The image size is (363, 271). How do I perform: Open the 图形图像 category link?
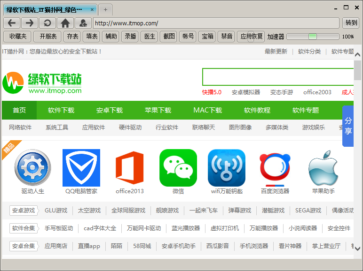pyautogui.click(x=240, y=128)
